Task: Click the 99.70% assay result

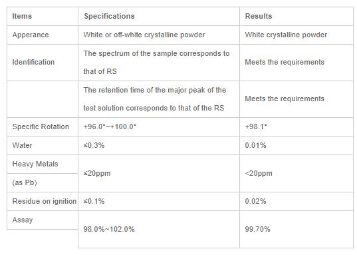Action: click(x=257, y=229)
